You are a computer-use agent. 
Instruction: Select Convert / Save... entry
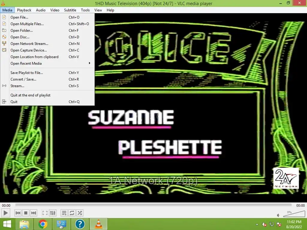coord(47,79)
